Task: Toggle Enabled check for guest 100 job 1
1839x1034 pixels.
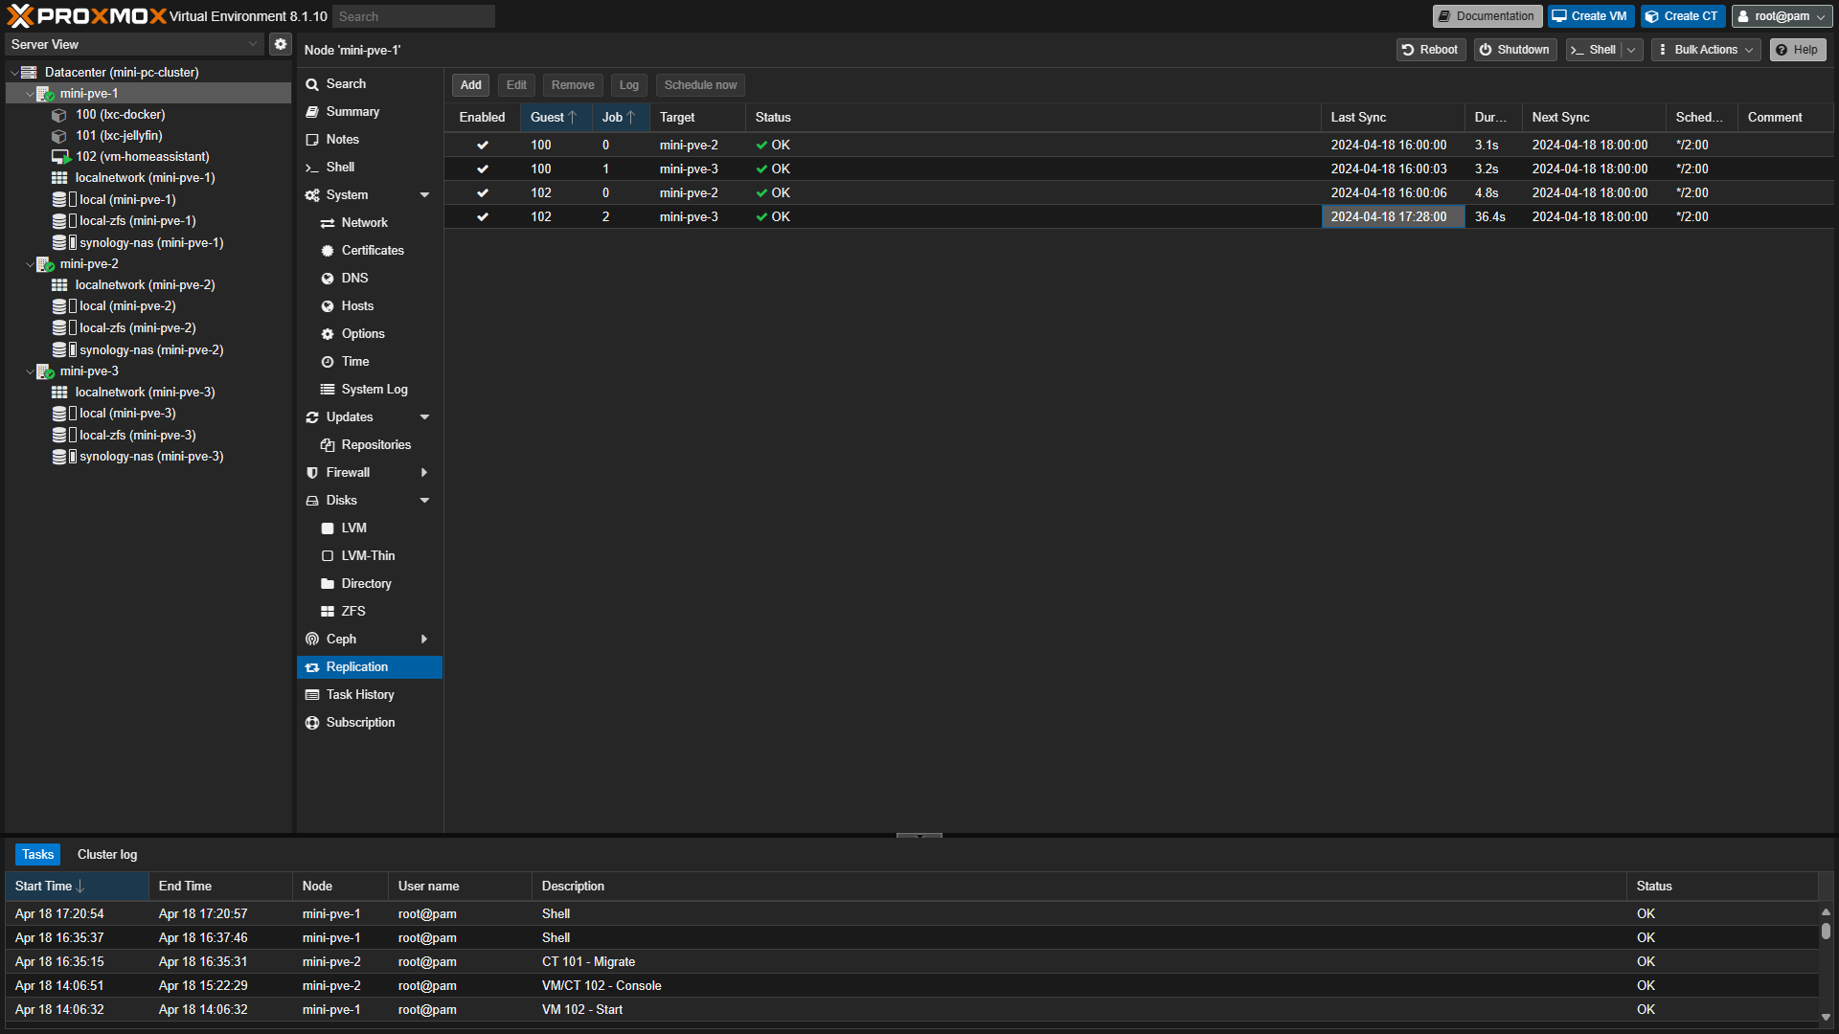Action: (x=483, y=169)
